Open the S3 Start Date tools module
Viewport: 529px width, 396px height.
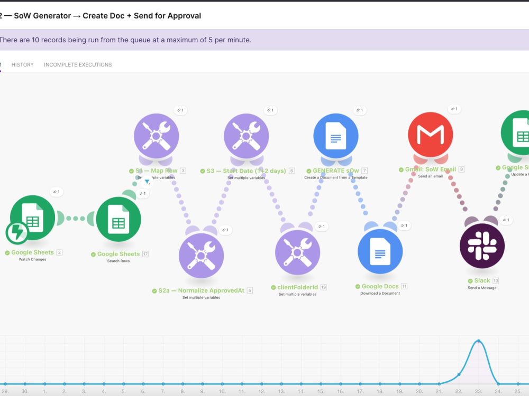pos(247,136)
